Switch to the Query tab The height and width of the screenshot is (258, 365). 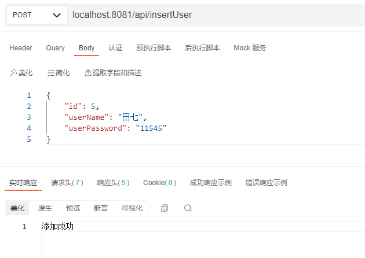coord(55,48)
